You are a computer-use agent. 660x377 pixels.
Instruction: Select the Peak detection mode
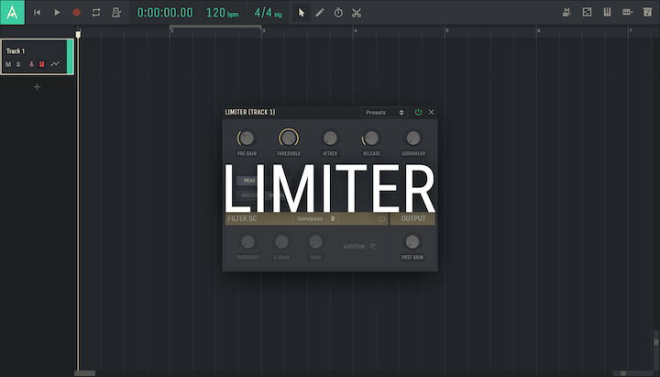pos(249,181)
